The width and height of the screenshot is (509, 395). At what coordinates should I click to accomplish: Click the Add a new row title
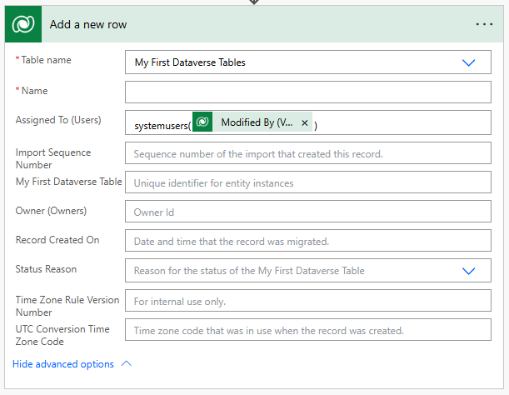point(88,24)
